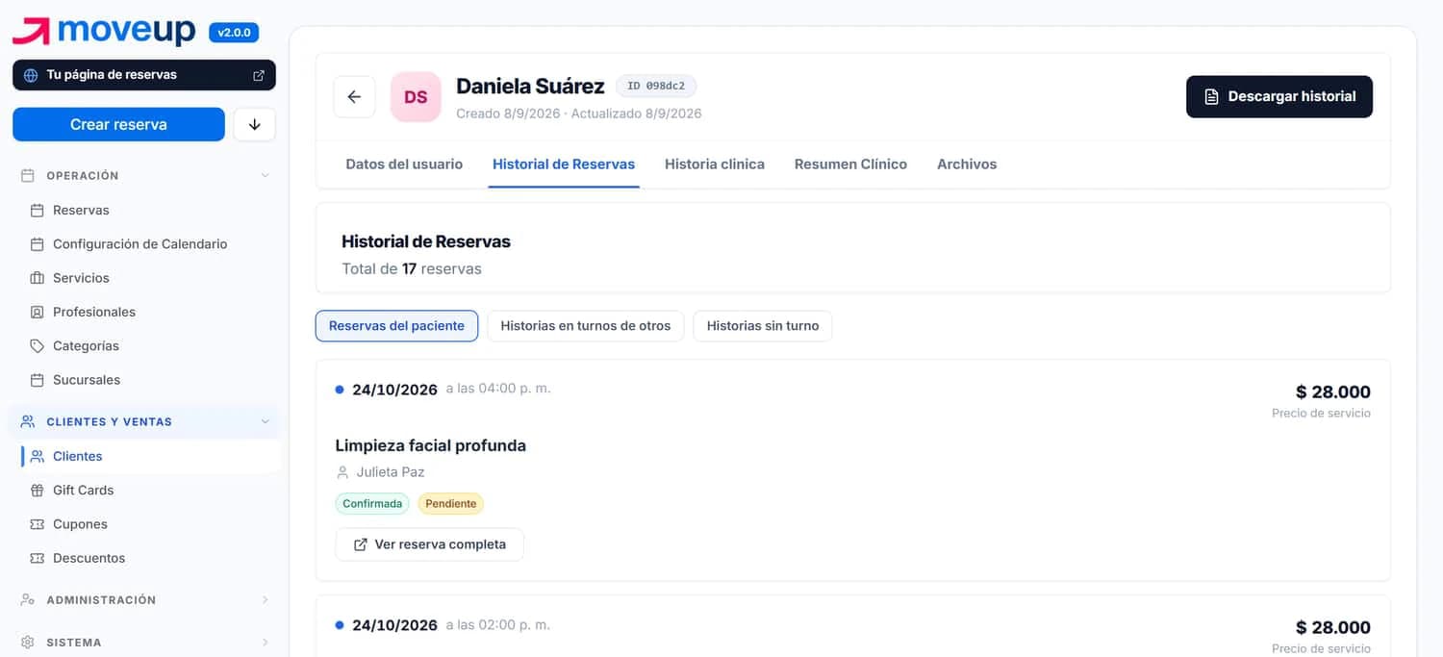Click the Clientes y Ventas people icon
Viewport: 1443px width, 657px height.
pos(28,421)
